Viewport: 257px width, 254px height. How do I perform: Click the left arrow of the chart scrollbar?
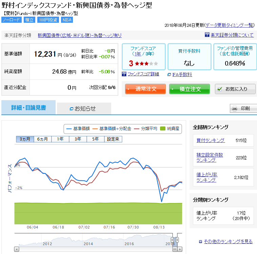tap(16, 249)
